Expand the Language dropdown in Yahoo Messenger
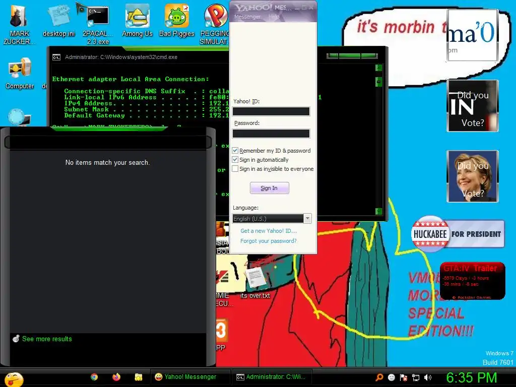 [307, 219]
